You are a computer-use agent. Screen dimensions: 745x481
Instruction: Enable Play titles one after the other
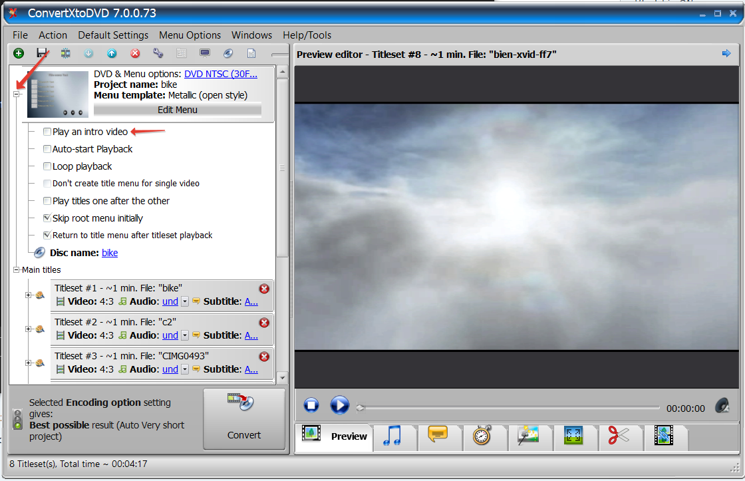coord(47,200)
